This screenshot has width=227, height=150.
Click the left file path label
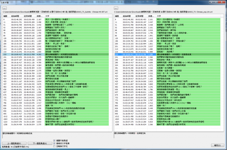55,12
